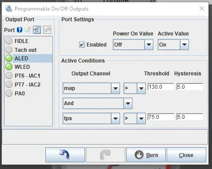Select the ALED output port
Image resolution: width=212 pixels, height=169 pixels.
28,58
